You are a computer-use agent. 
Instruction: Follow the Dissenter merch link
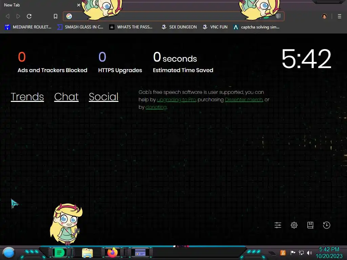244,100
